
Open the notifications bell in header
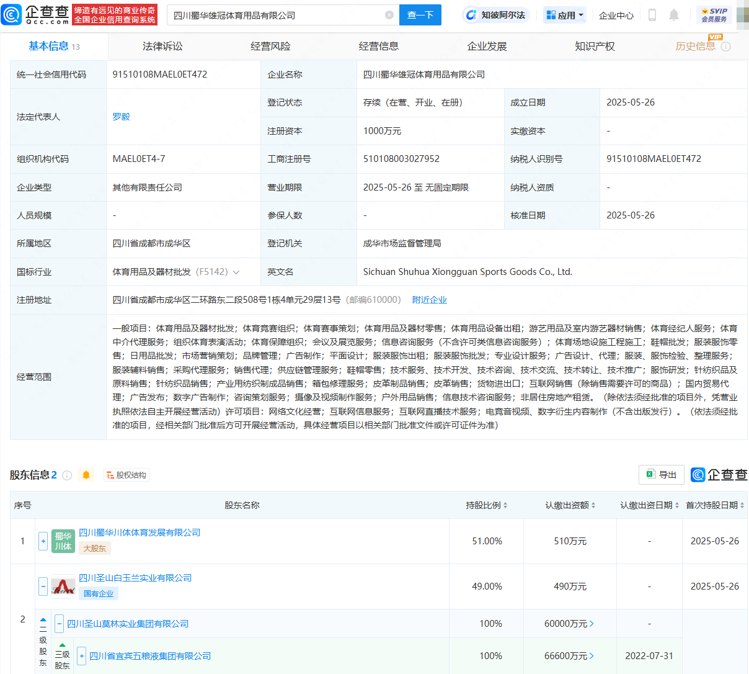[674, 15]
